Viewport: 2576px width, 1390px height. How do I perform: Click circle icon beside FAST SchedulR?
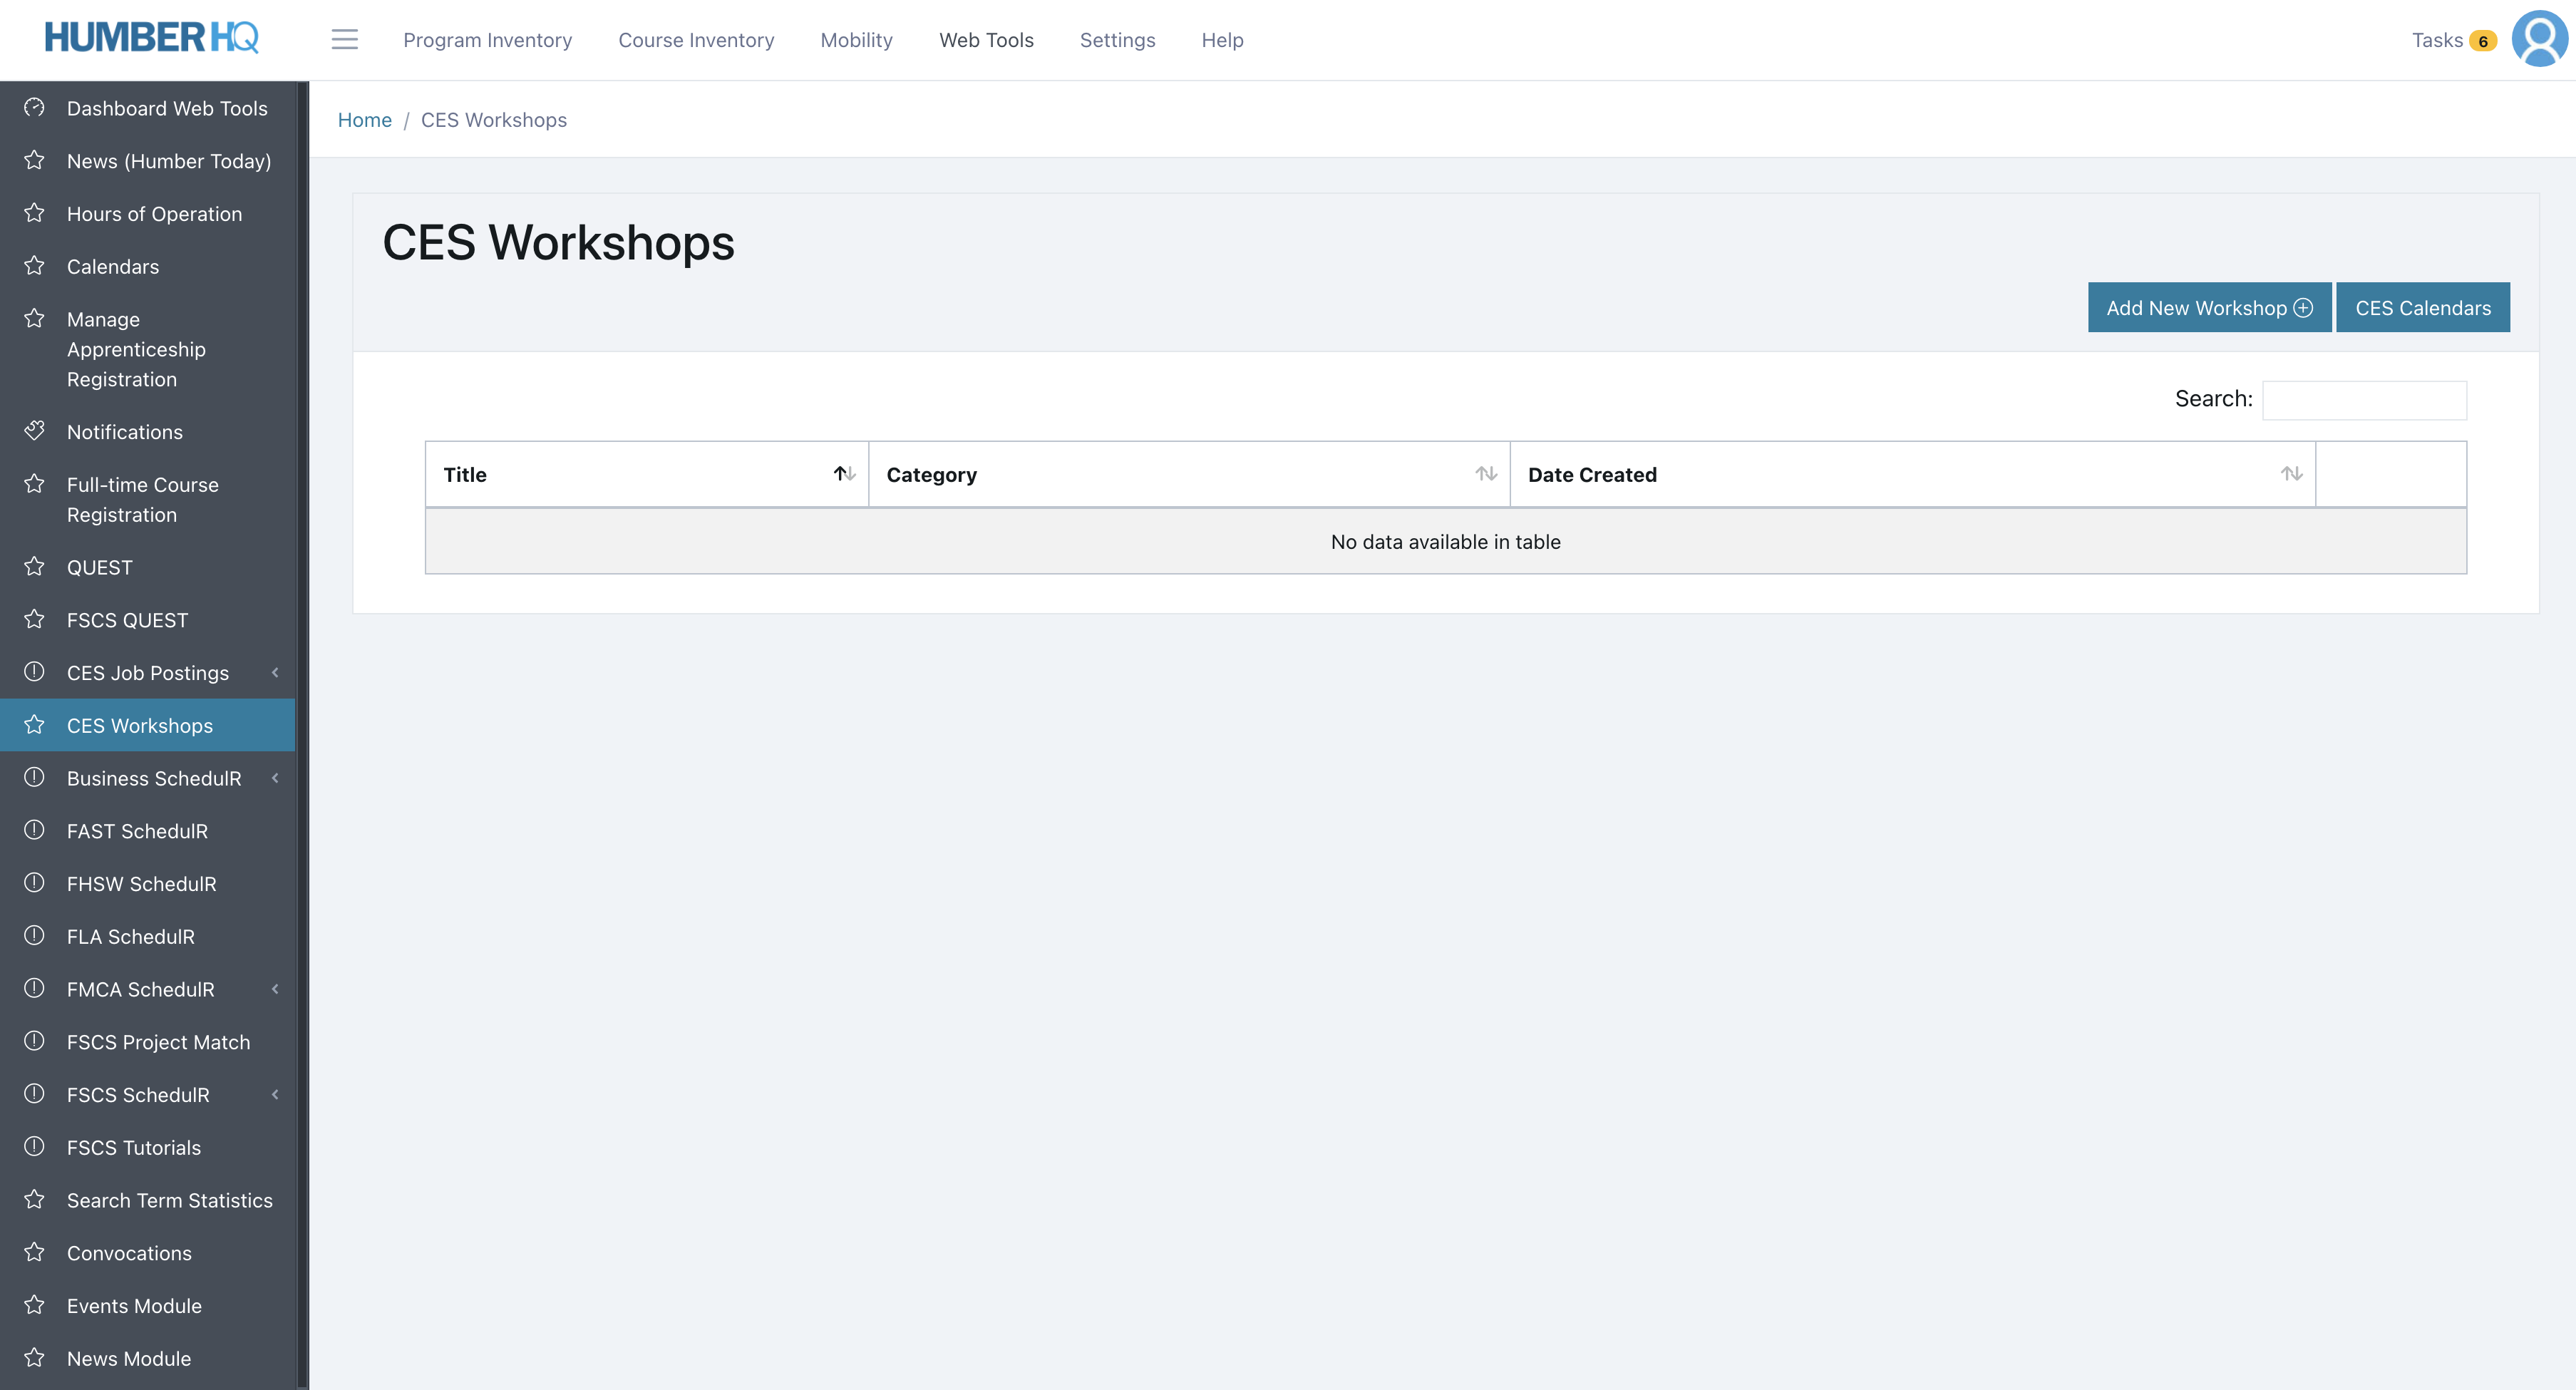[34, 830]
